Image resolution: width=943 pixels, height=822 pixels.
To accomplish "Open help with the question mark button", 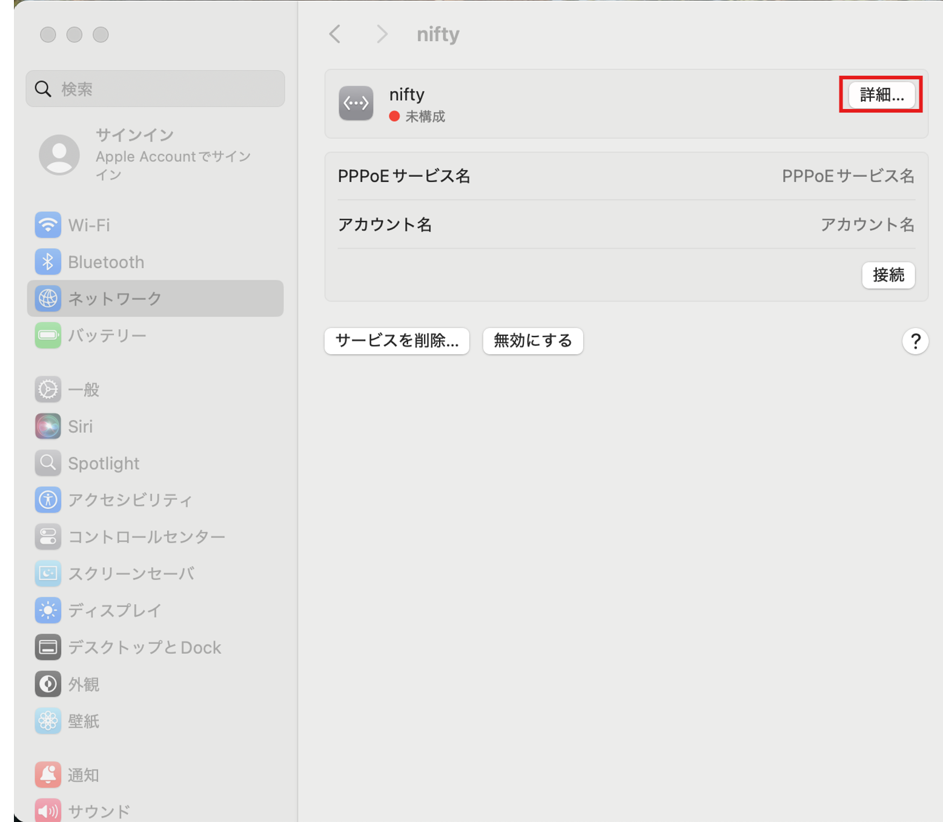I will pos(915,341).
